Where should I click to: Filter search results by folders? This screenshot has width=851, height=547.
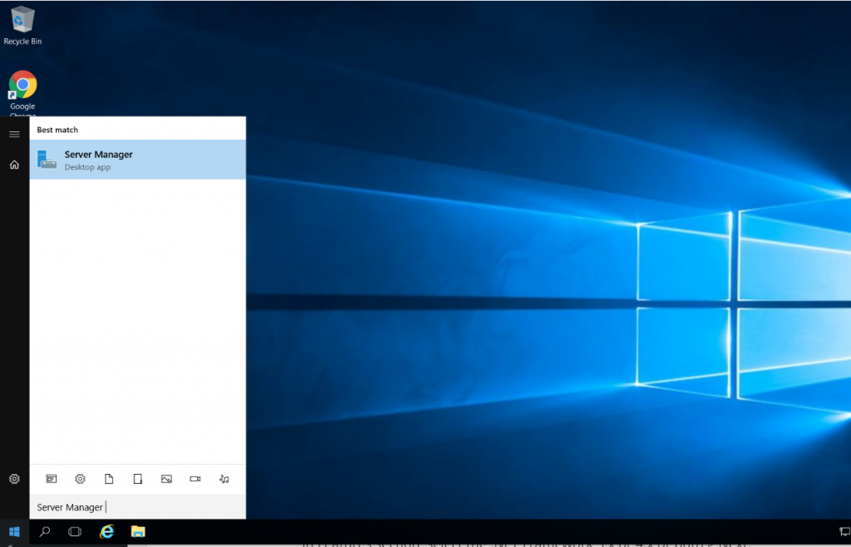coord(138,479)
